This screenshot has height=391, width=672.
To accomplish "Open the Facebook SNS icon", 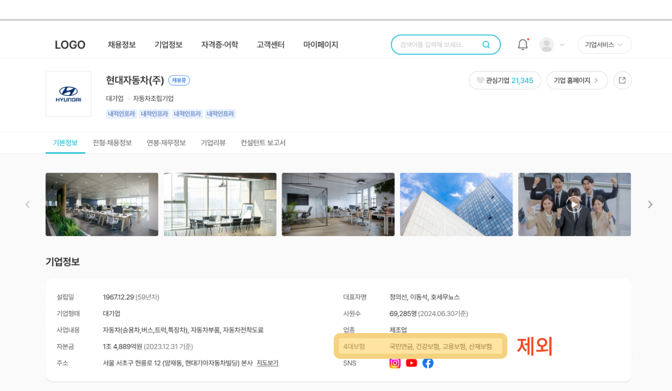I will [428, 363].
